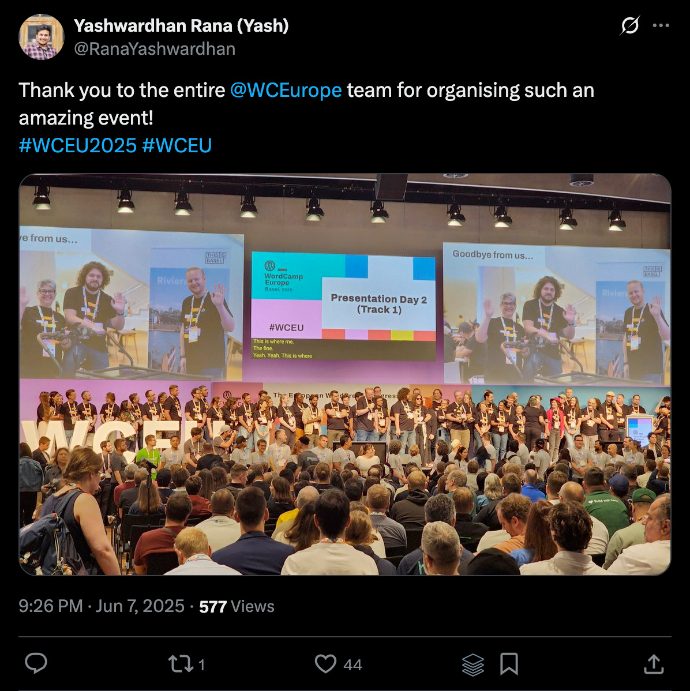Click the repost arrows icon
Screen dimensions: 690x691
181,664
